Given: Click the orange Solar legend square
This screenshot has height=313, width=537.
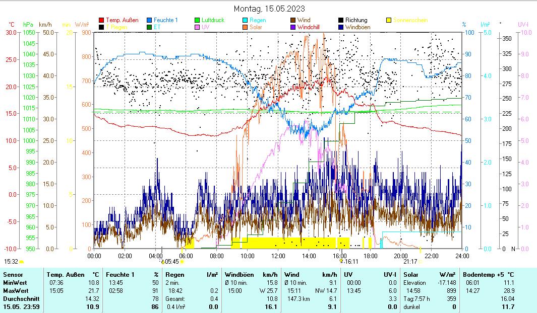Looking at the screenshot, I should click(245, 27).
